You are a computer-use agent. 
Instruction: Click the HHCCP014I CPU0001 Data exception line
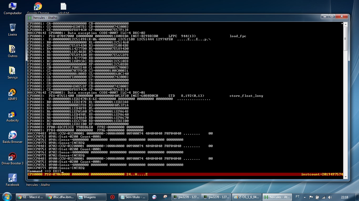click(86, 33)
